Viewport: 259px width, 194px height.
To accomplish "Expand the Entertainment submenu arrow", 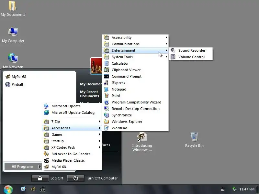I will 166,50.
